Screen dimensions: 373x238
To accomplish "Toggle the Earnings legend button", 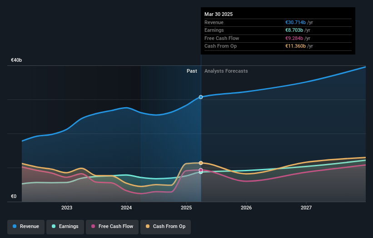I will [65, 227].
